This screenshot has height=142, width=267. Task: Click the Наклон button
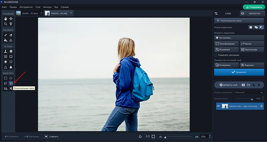point(252,44)
